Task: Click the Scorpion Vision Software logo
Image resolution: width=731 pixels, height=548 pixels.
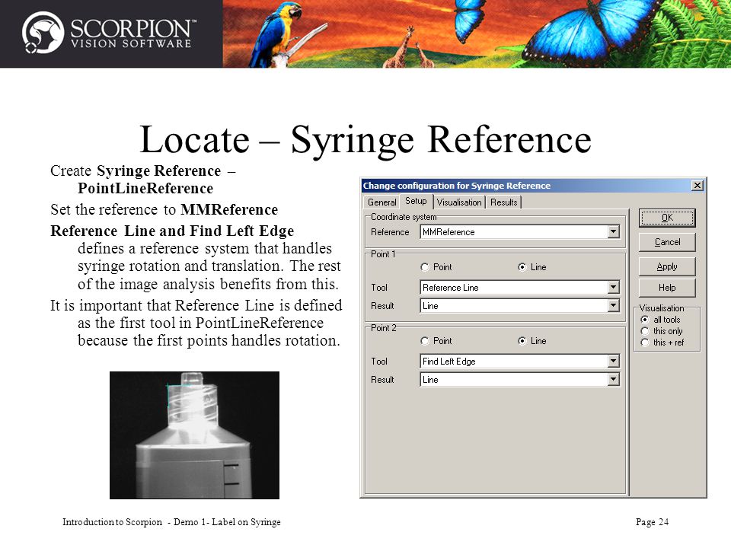Action: [109, 33]
